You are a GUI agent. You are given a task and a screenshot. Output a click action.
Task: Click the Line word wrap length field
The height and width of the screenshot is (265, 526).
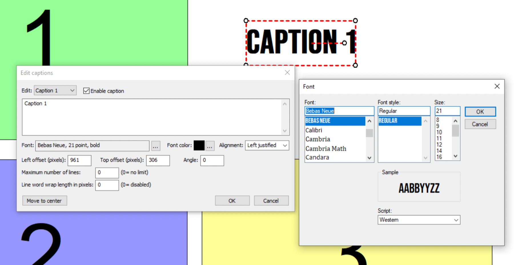107,185
